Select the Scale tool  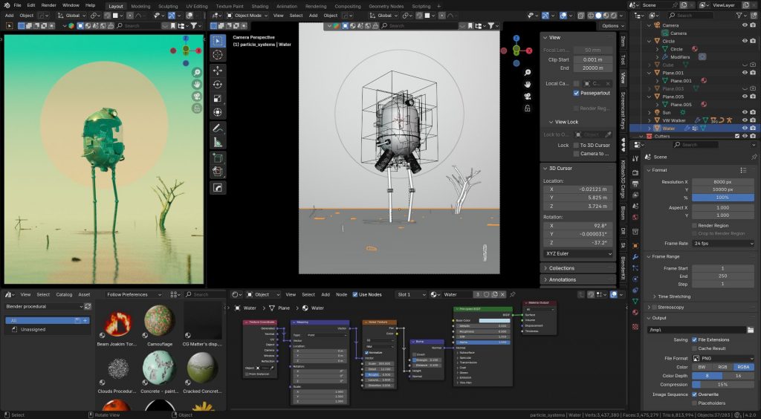pyautogui.click(x=218, y=99)
